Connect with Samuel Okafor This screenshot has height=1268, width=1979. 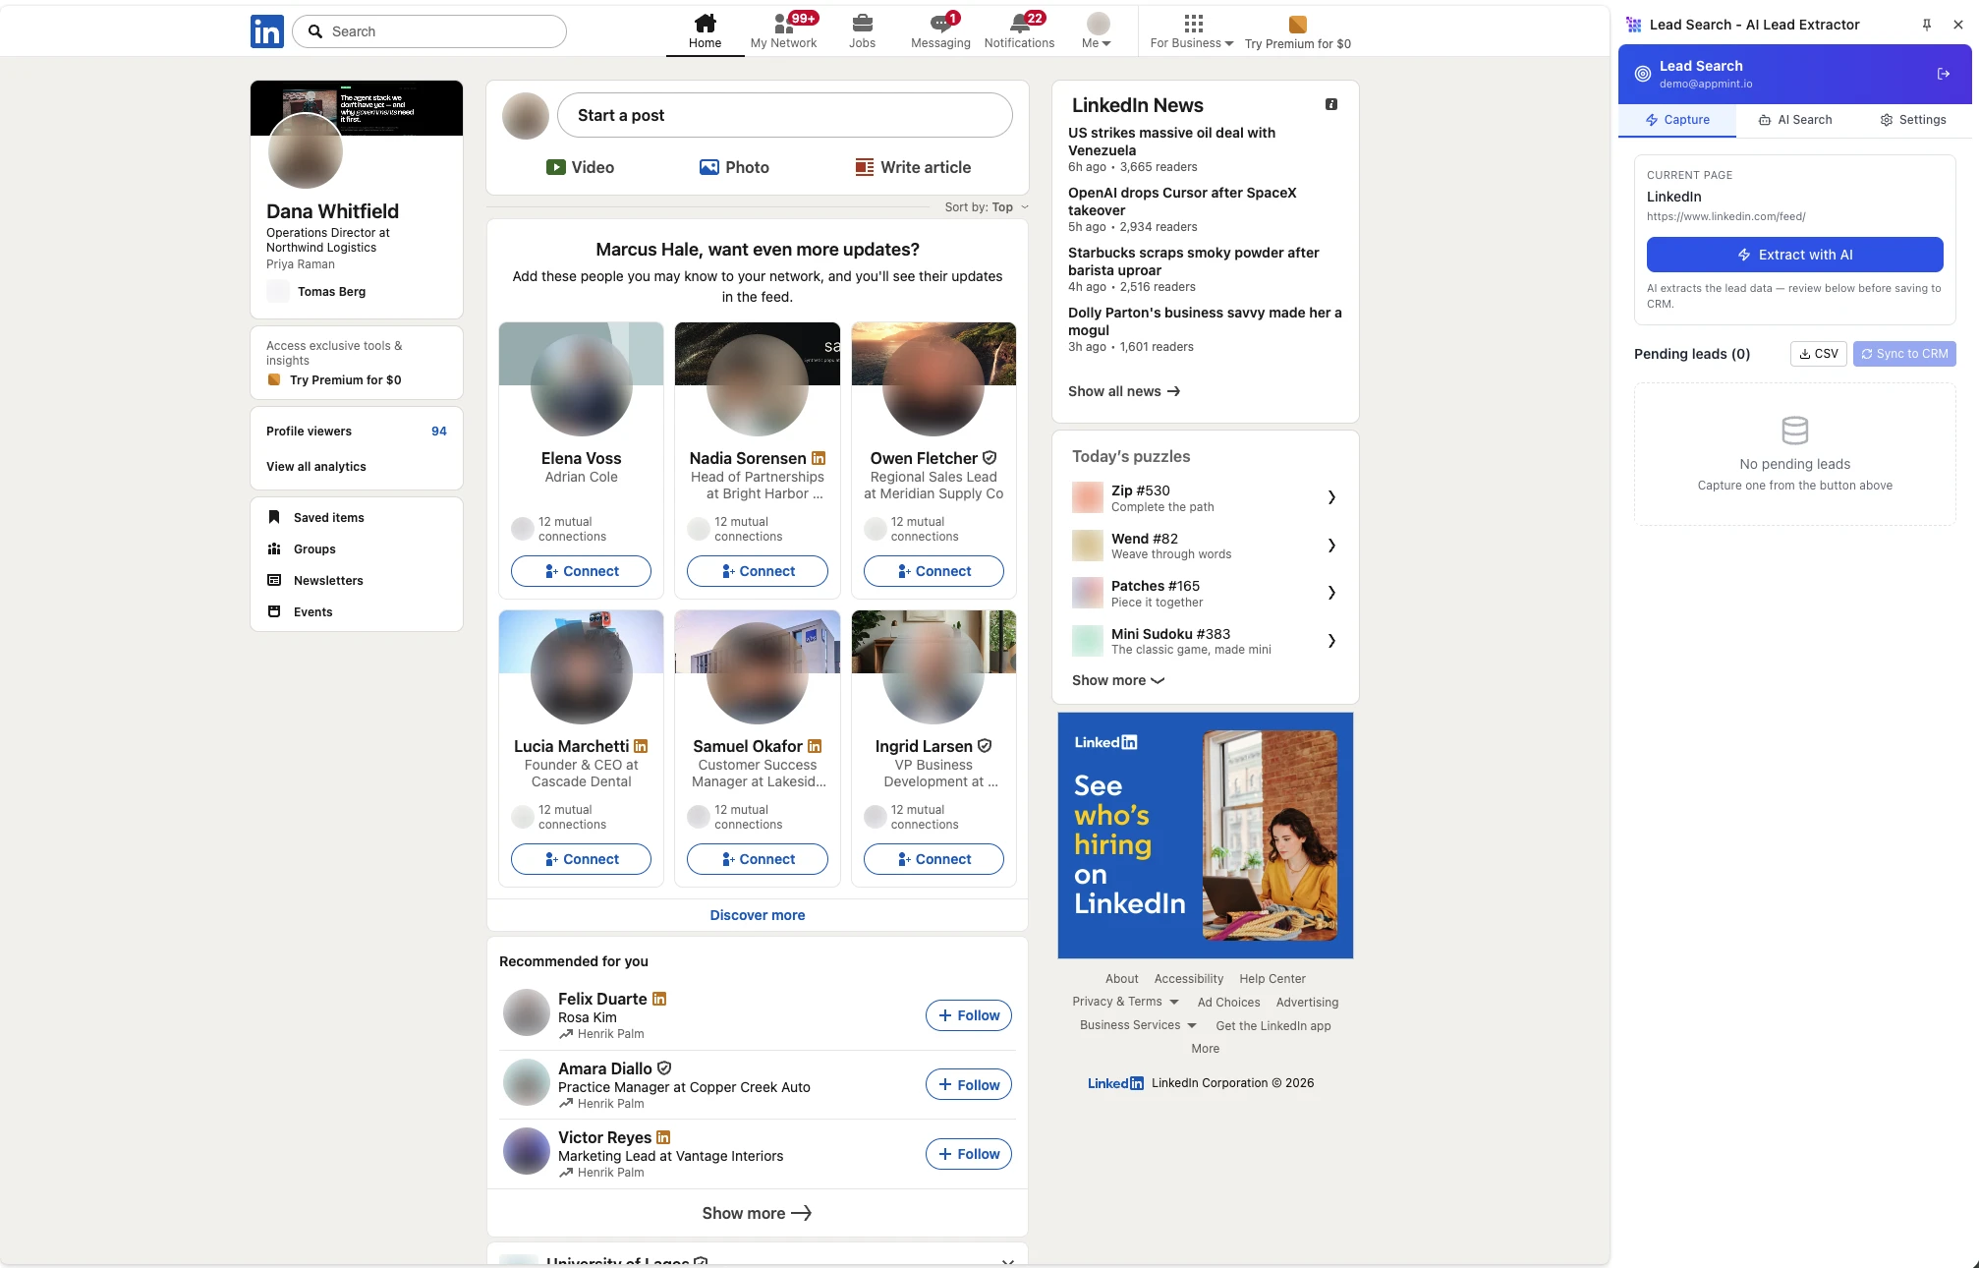(758, 859)
